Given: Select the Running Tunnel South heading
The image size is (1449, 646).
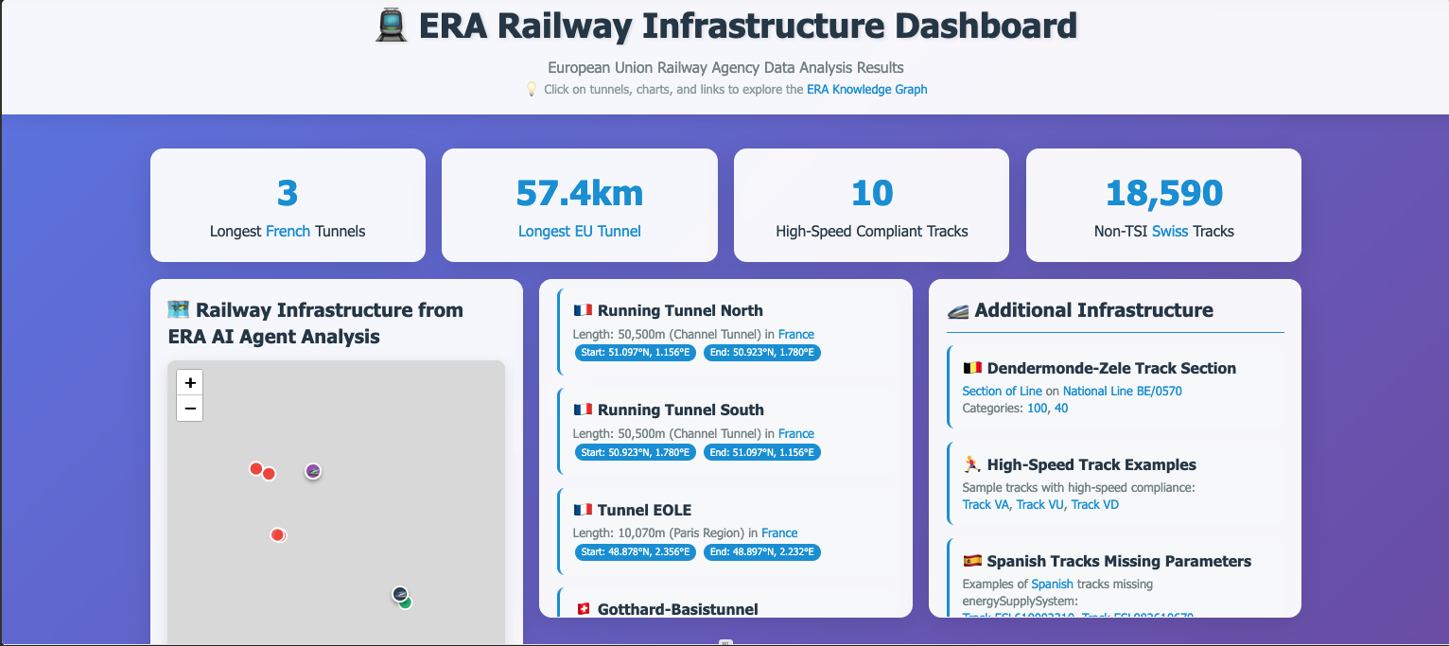Looking at the screenshot, I should (681, 410).
